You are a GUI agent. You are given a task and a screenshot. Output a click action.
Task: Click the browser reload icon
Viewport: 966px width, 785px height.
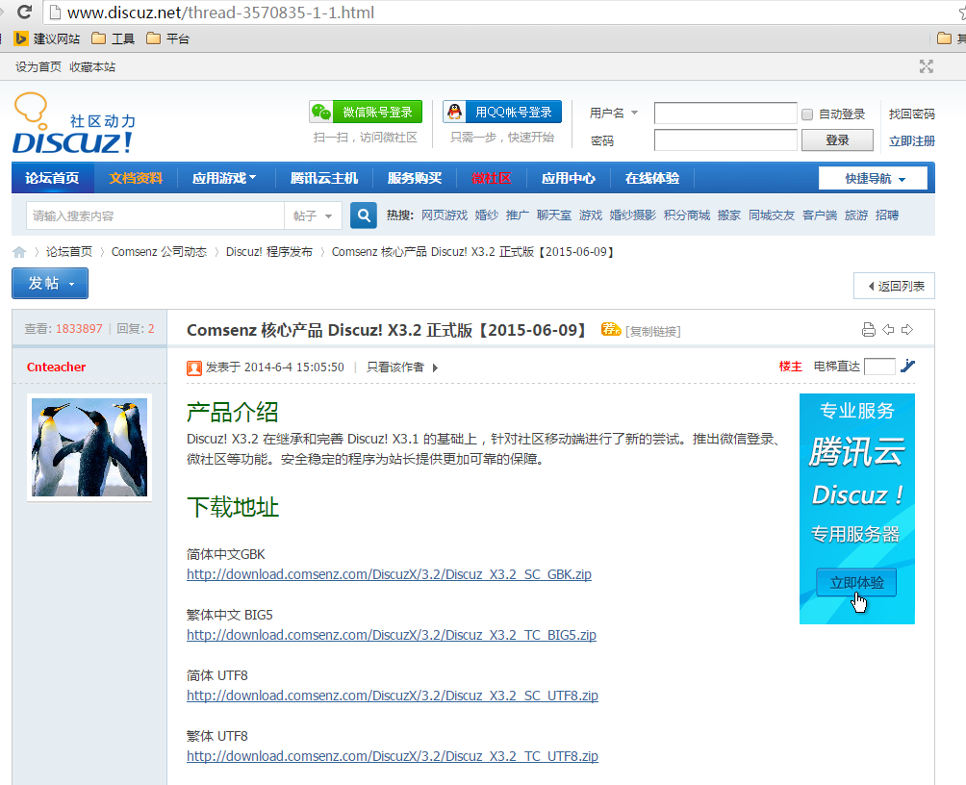point(24,13)
